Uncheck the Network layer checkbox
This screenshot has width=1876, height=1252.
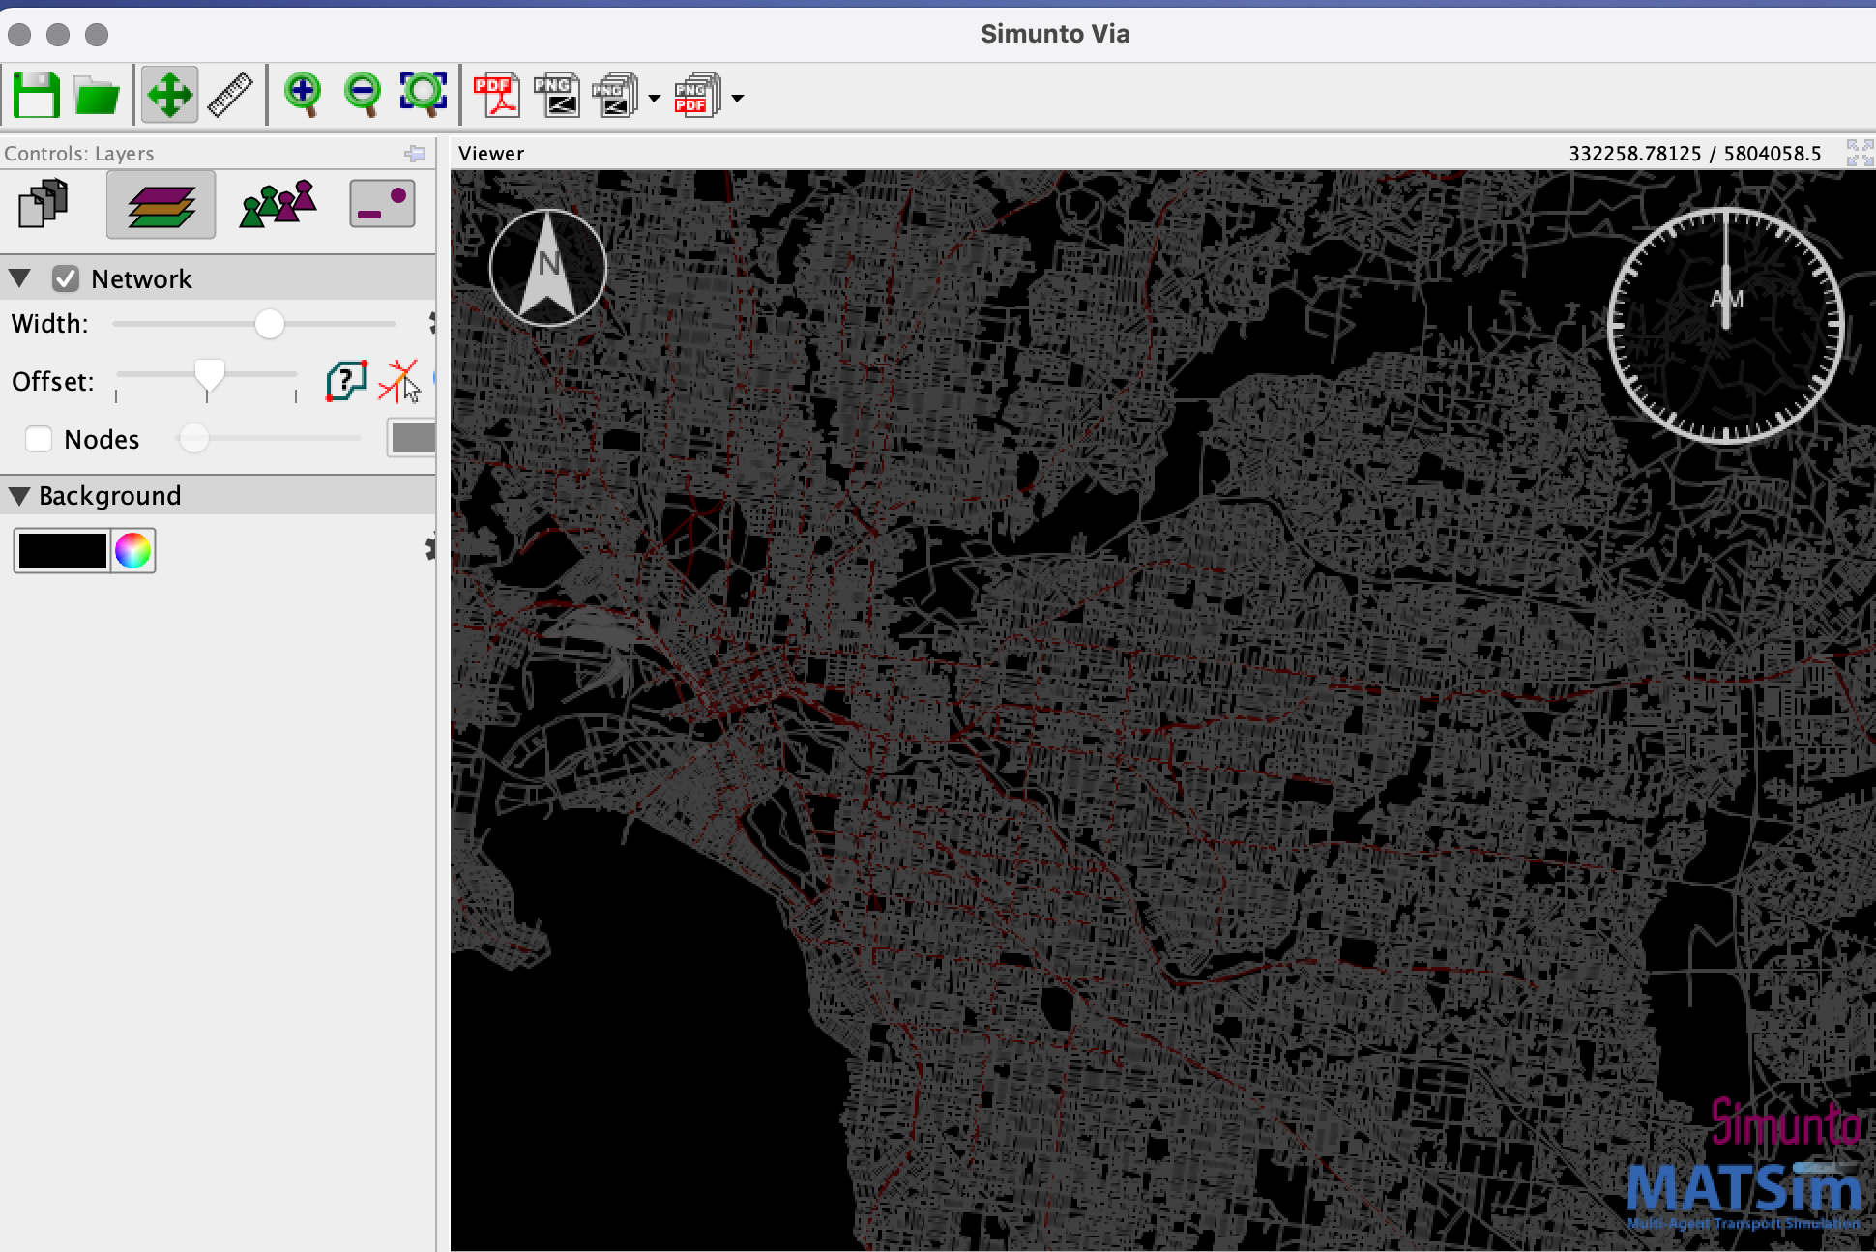pos(66,278)
